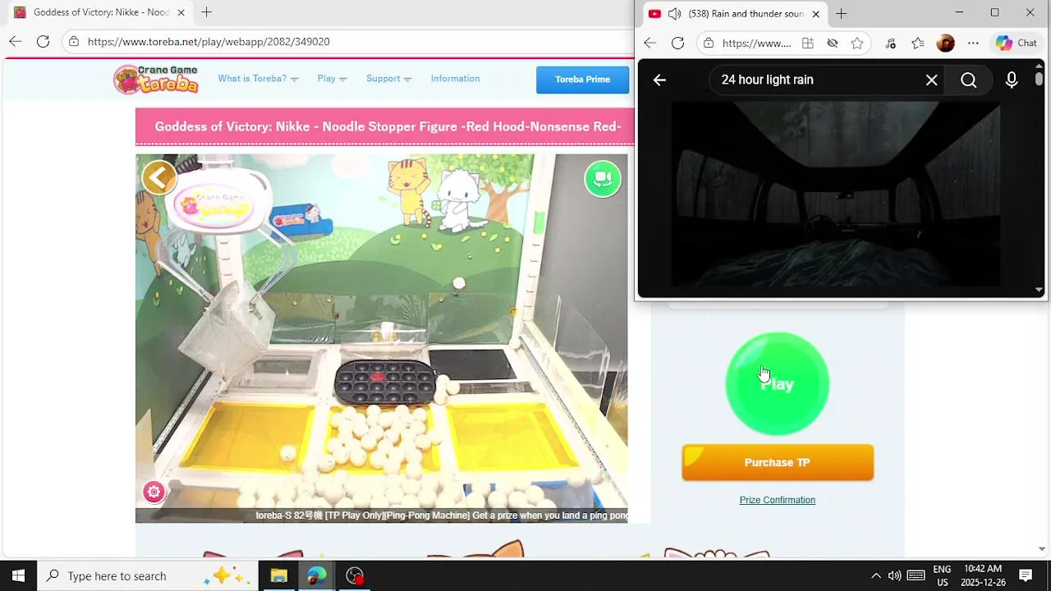Open a new tab in YouTube window
Screen dimensions: 1051x591
point(841,14)
